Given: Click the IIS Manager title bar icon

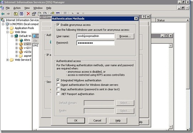Looking at the screenshot, I should [2, 2].
